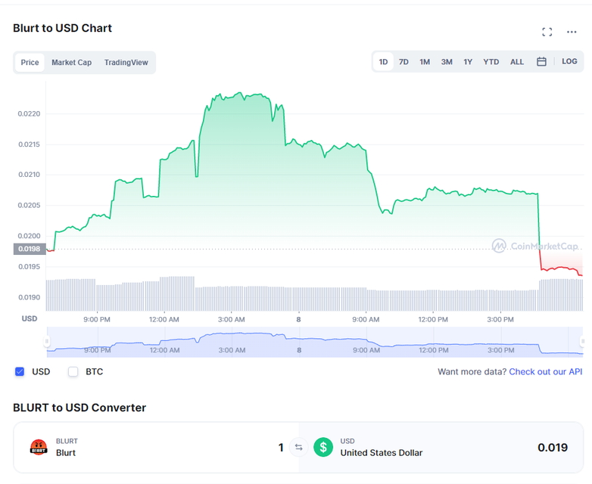Screen dimensions: 592x484
Task: Click the left handle of the range slider
Action: pos(47,341)
